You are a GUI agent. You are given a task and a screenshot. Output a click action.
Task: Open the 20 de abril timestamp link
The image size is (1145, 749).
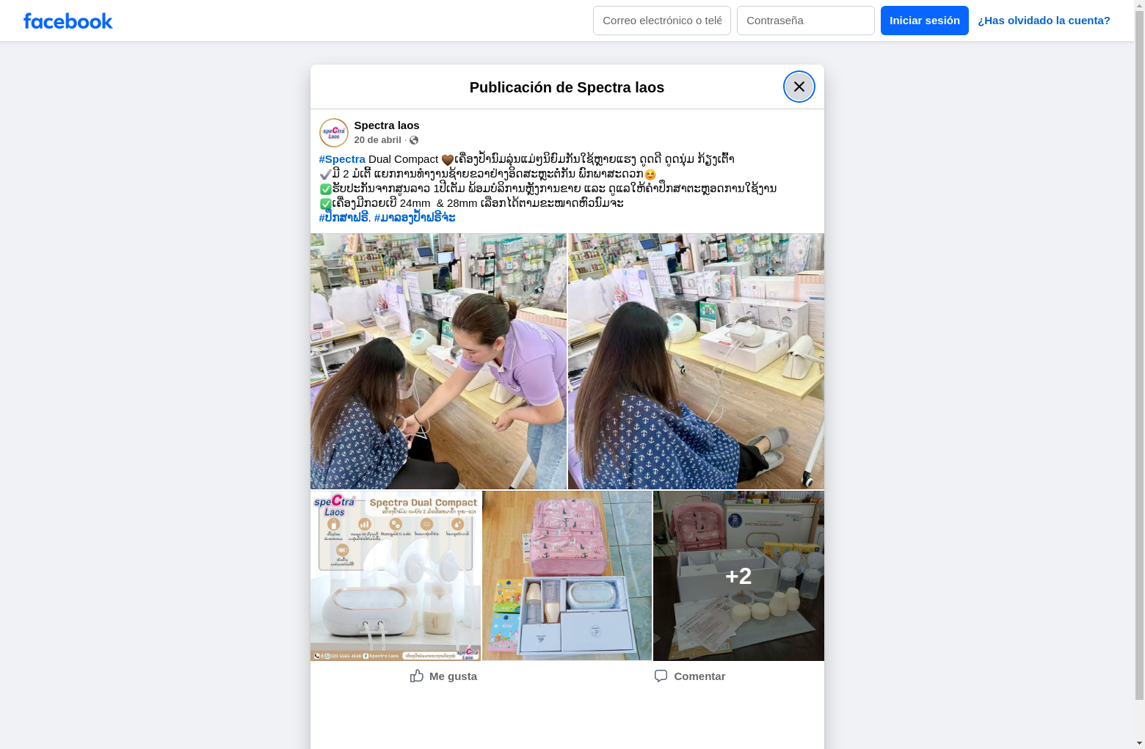pyautogui.click(x=378, y=140)
